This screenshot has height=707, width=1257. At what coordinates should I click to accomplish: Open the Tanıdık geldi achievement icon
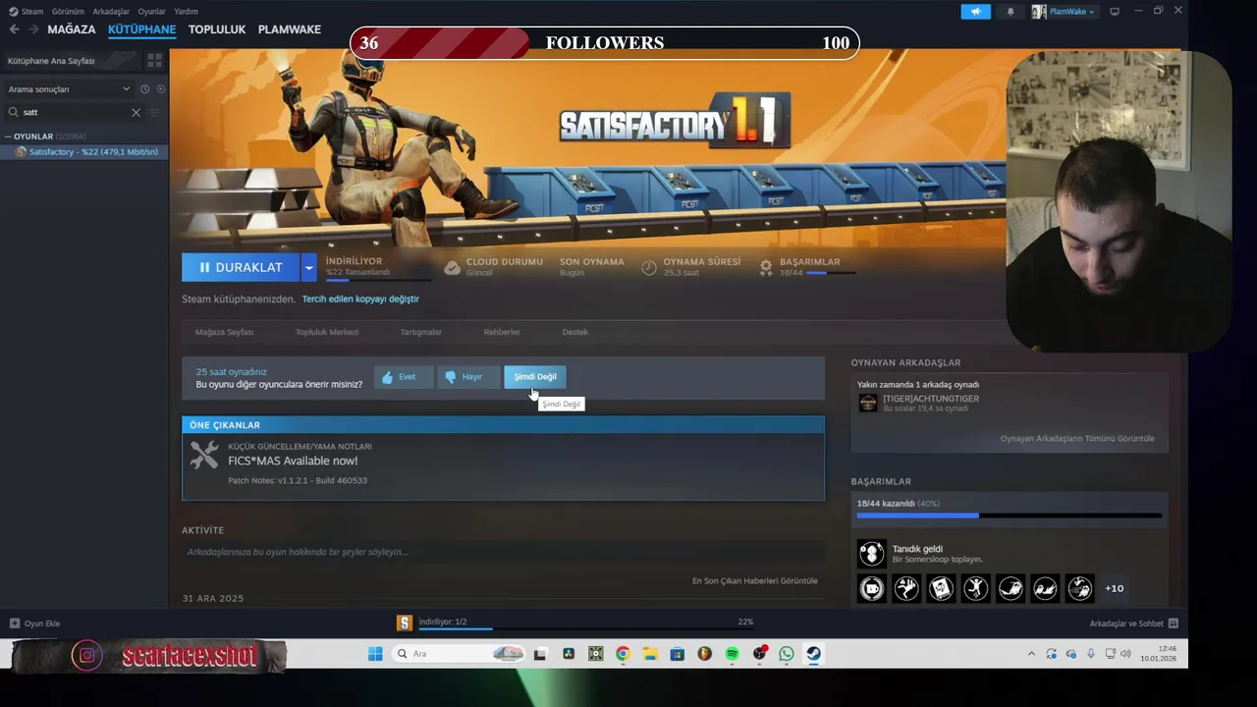[871, 553]
